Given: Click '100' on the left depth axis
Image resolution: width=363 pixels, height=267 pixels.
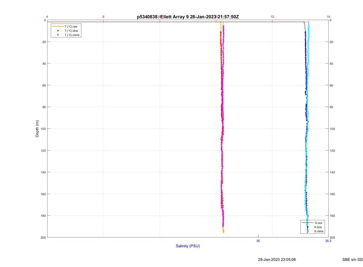Looking at the screenshot, I should 43,129.
